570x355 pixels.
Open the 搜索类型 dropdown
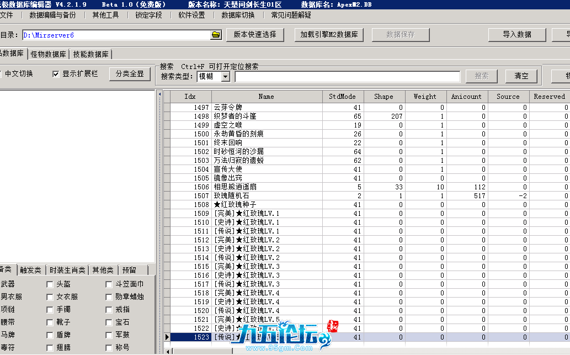click(x=225, y=76)
